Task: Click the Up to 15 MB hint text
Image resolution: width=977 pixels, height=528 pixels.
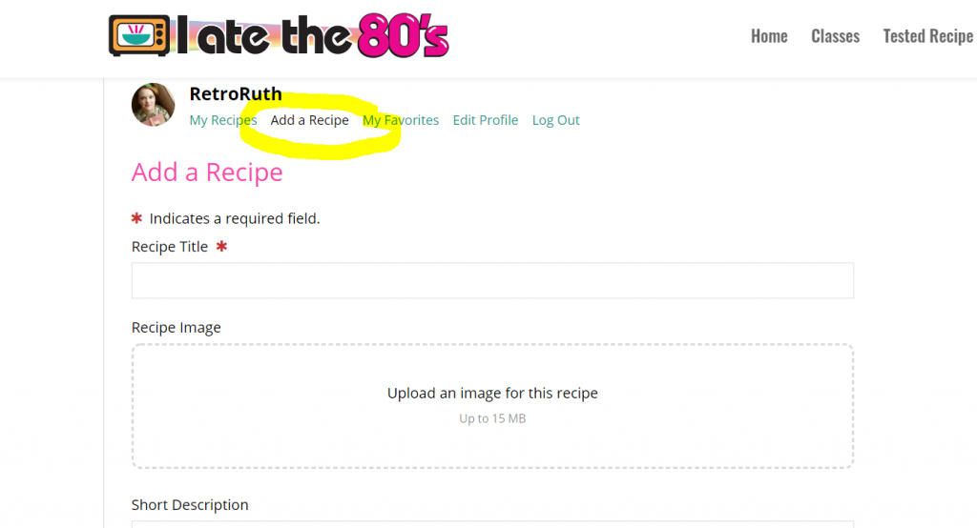Action: (x=492, y=418)
